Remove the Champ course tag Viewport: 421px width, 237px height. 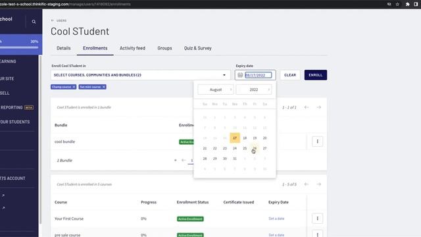[x=74, y=87]
